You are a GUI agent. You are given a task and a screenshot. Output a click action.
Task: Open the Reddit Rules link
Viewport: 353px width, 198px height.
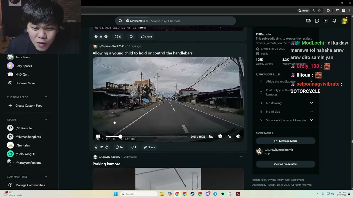coord(260,180)
